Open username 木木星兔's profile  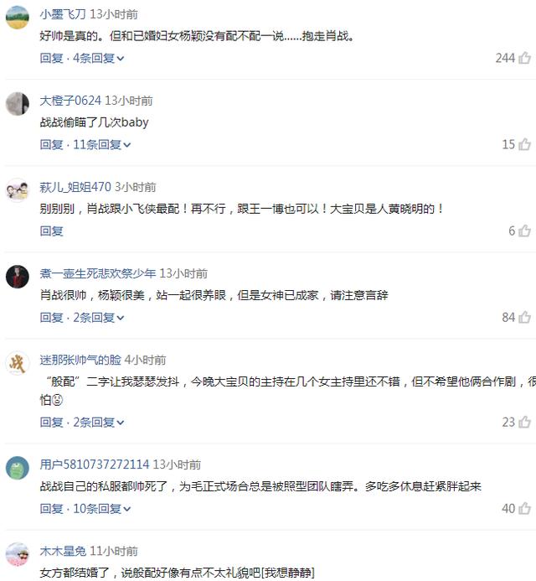pos(63,551)
